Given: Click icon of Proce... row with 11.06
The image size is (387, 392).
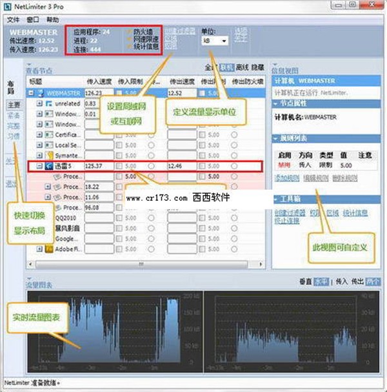Looking at the screenshot, I should click(57, 197).
